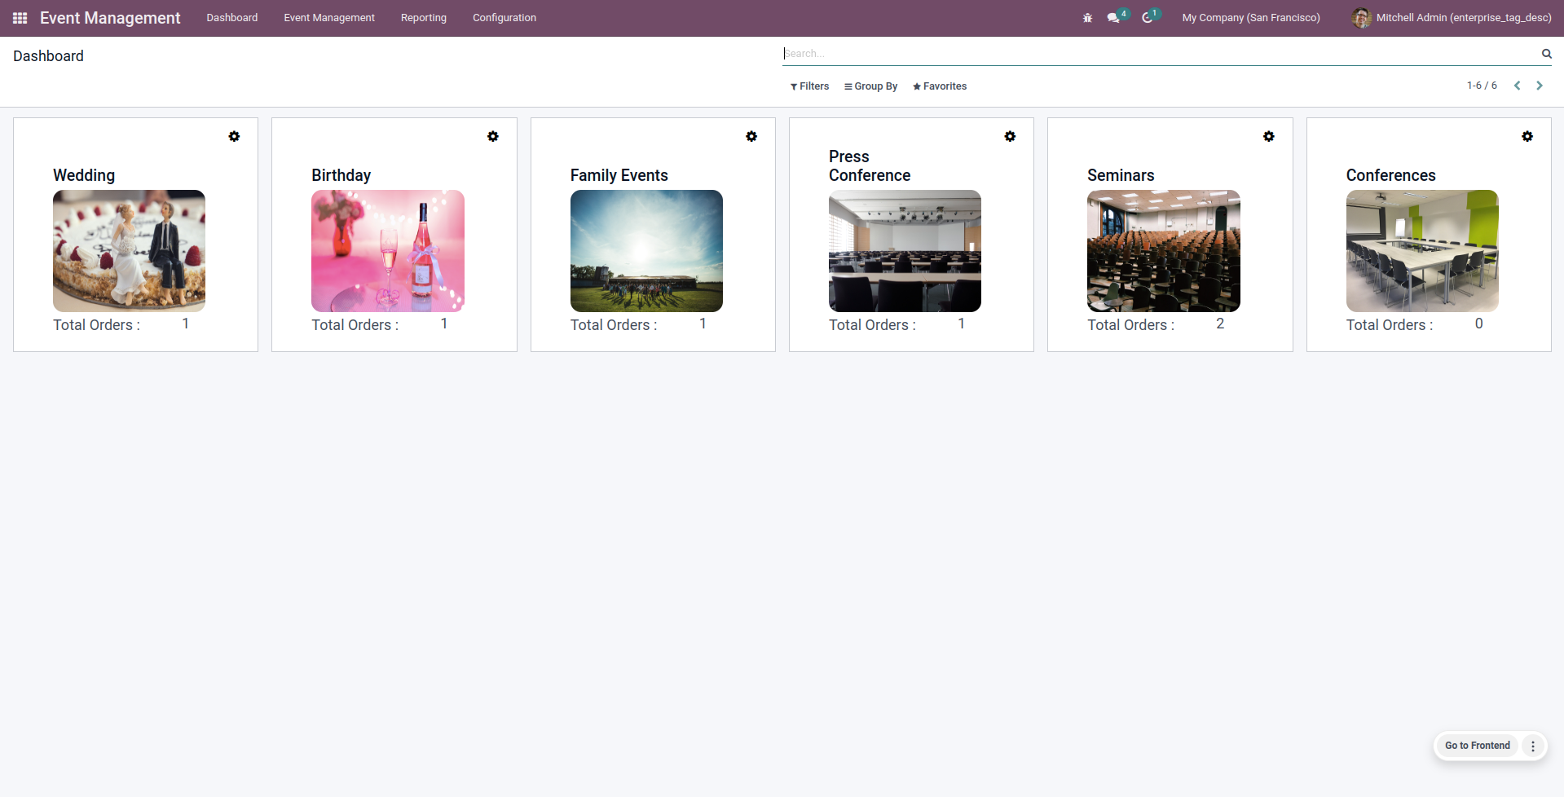Click the Press Conference room thumbnail

(x=905, y=251)
